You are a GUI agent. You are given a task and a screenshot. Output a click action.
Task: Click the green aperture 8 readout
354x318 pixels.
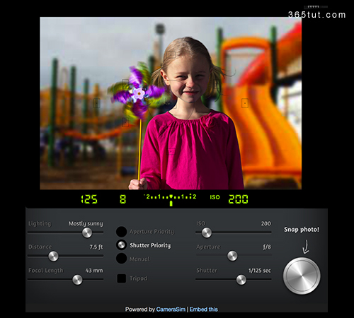[122, 199]
